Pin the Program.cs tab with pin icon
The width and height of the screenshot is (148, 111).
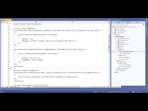[x=9, y=20]
